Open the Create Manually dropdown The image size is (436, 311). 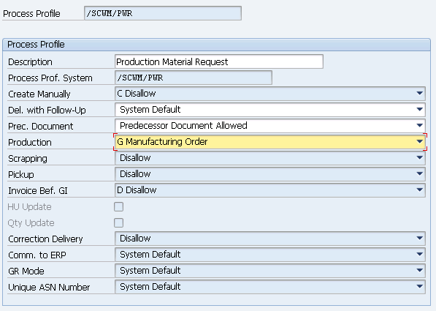click(270, 94)
